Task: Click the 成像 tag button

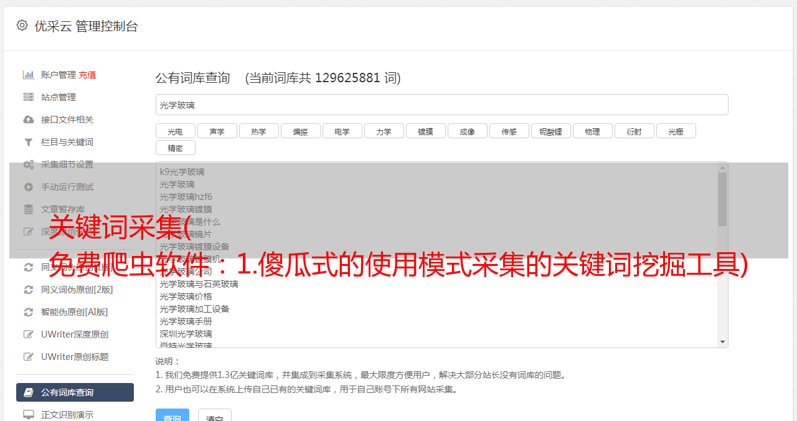Action: (468, 131)
